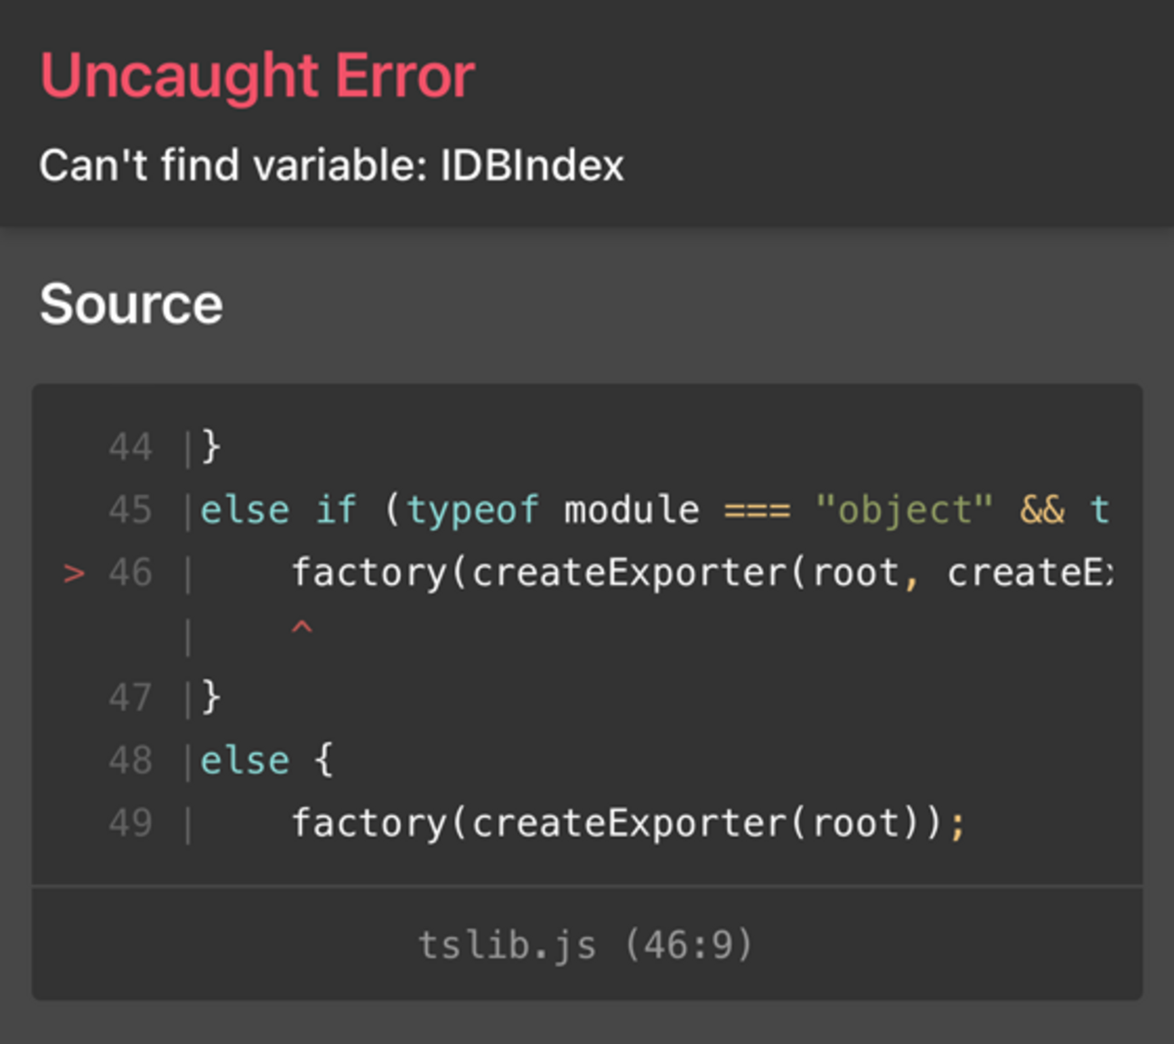The image size is (1174, 1044).
Task: Select the "Uncaught Error" title
Action: click(x=257, y=76)
